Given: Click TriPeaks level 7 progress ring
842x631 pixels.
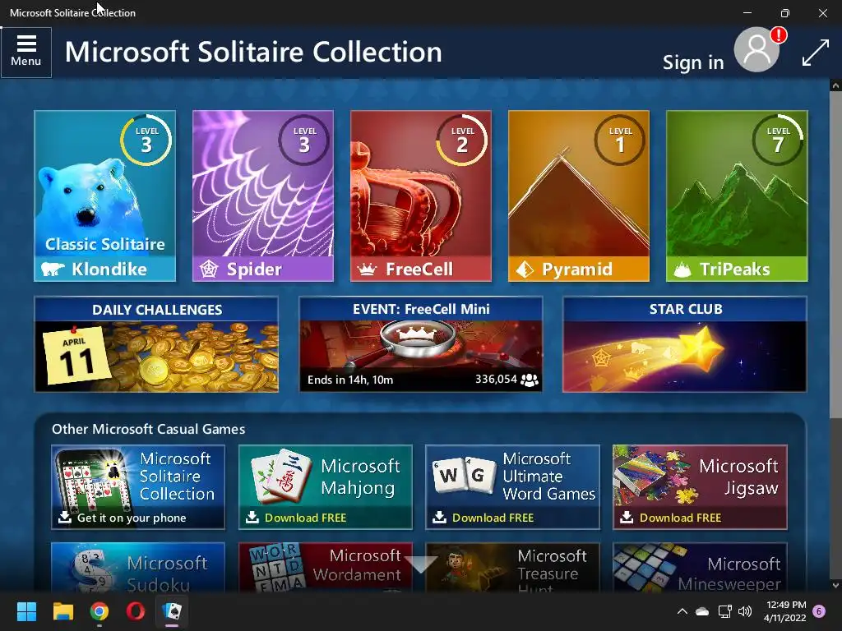Looking at the screenshot, I should tap(778, 140).
